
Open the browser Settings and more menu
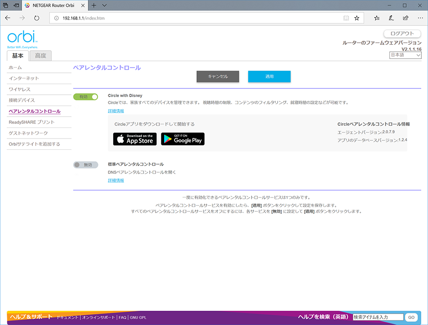coord(419,18)
